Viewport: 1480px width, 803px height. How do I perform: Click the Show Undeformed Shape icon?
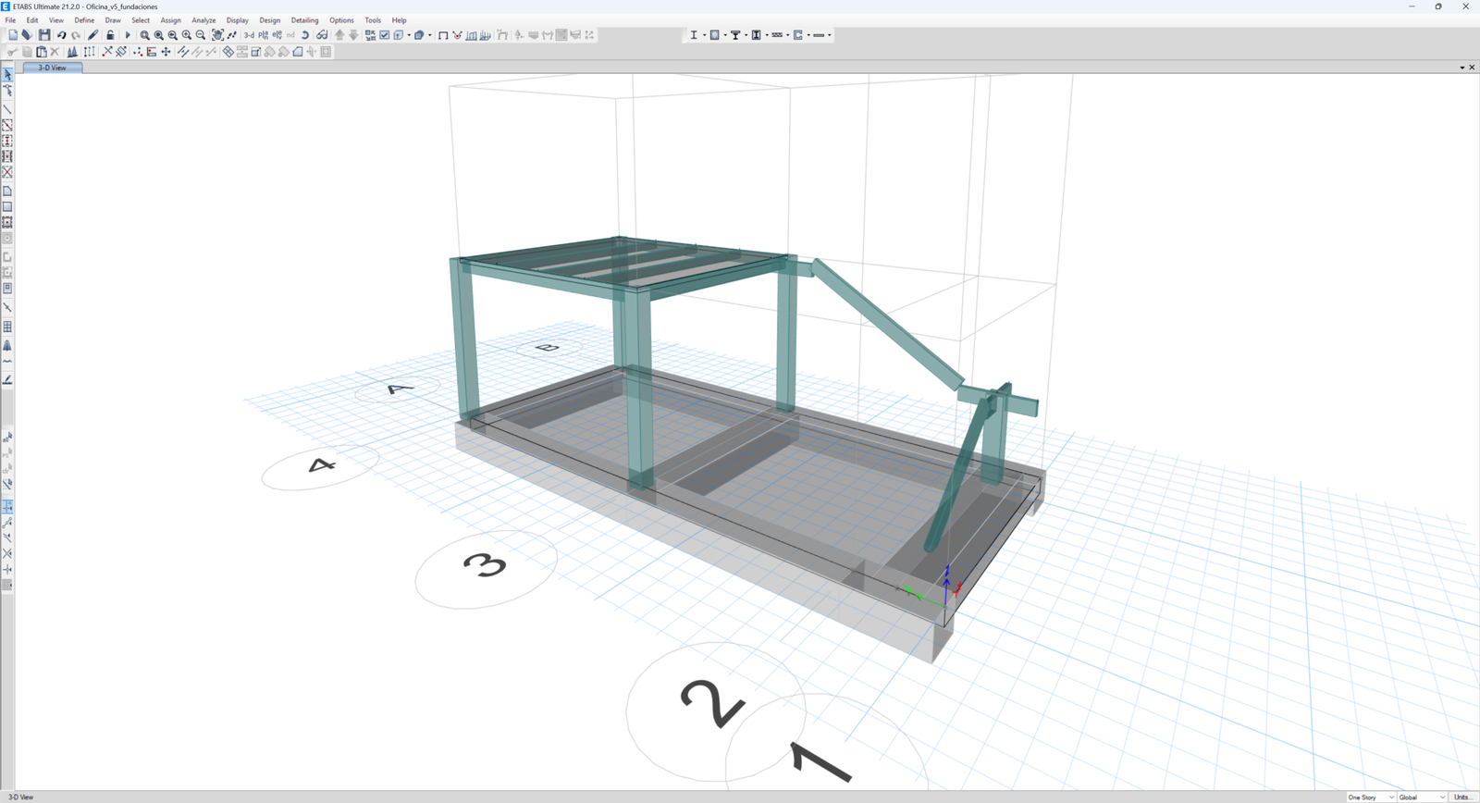tap(443, 35)
